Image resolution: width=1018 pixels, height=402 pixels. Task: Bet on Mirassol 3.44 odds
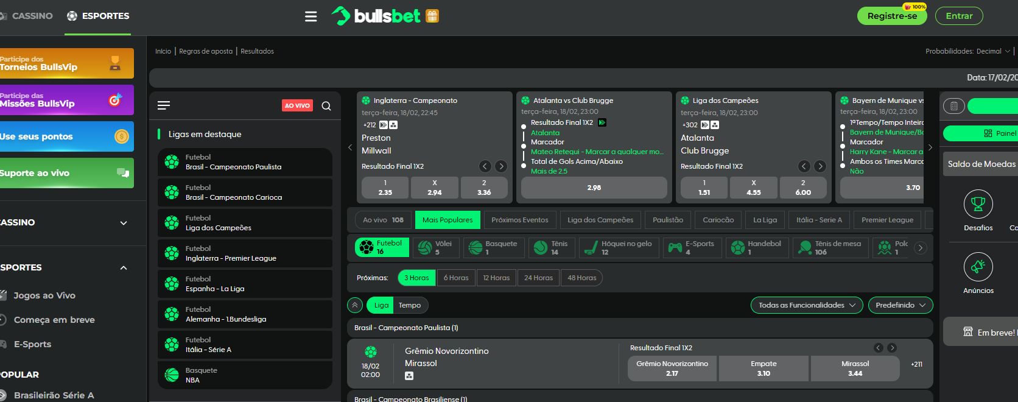click(x=855, y=368)
